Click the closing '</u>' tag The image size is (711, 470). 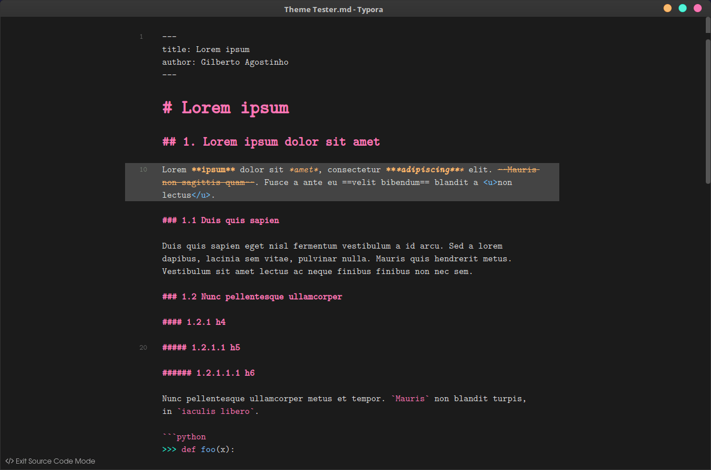(201, 195)
